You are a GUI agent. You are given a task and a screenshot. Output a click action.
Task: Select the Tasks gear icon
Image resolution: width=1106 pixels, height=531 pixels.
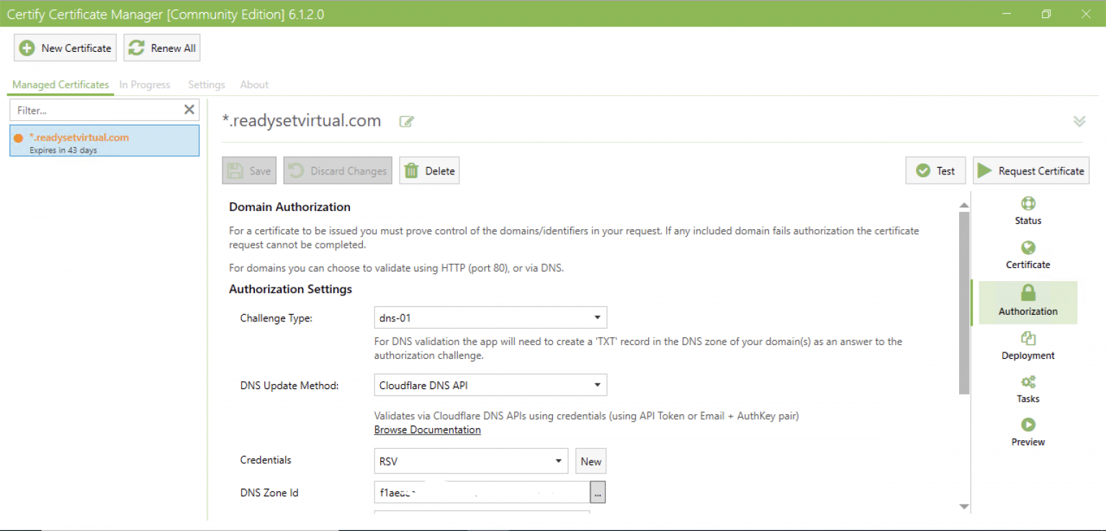coord(1028,383)
